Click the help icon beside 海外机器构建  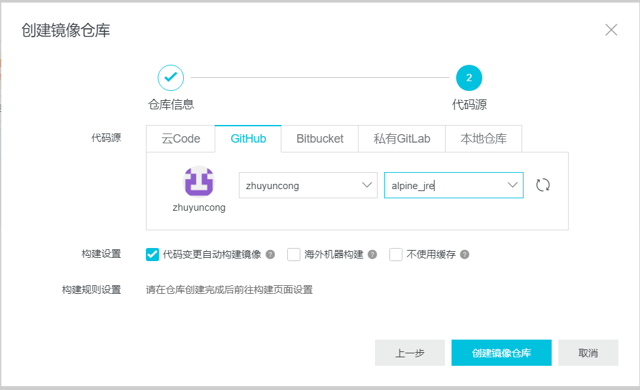(371, 255)
